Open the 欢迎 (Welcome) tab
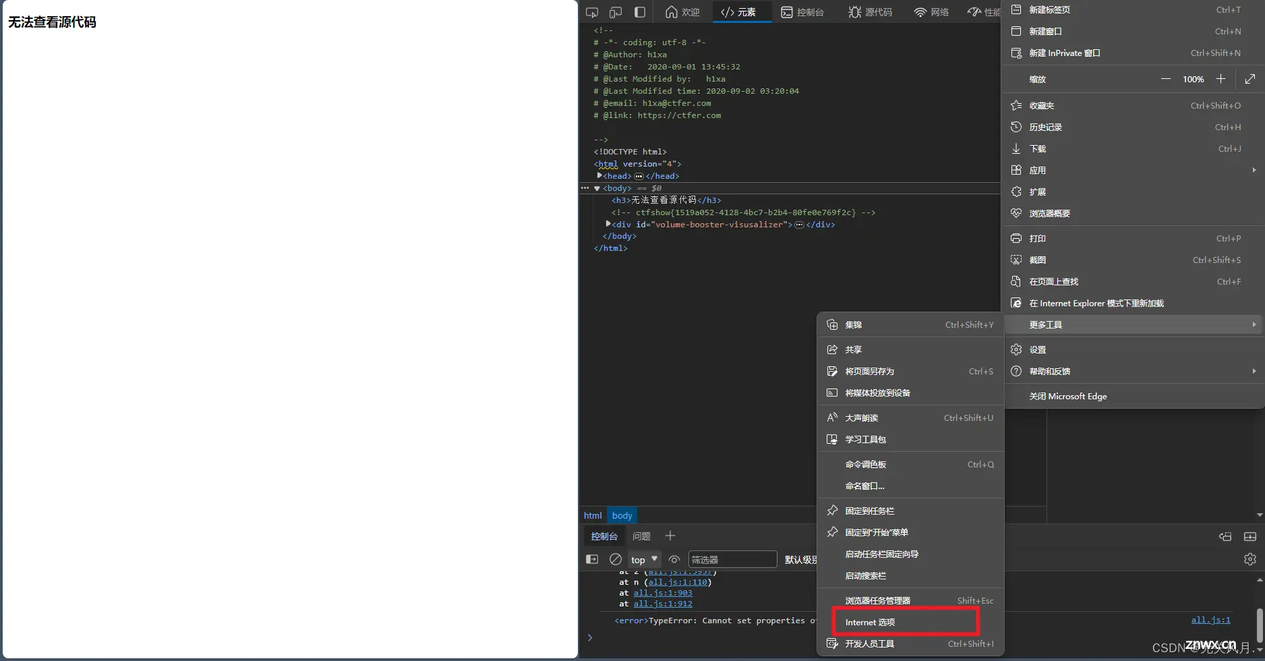The height and width of the screenshot is (661, 1265). [x=682, y=12]
